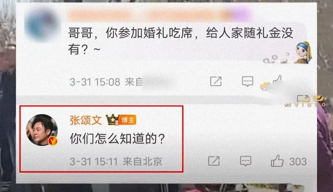The height and width of the screenshot is (192, 333).
Task: Select the orange 博主 tag
Action: [128, 120]
